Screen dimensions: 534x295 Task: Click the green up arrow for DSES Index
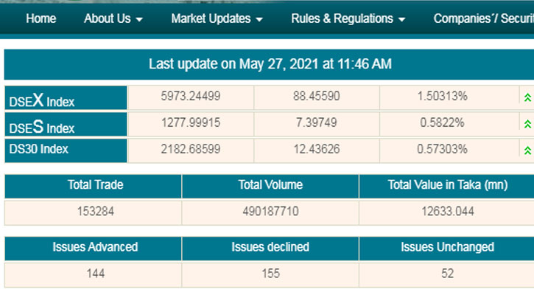(527, 124)
